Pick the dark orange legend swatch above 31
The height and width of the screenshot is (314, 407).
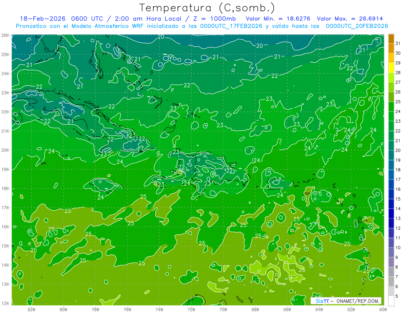coord(391,39)
